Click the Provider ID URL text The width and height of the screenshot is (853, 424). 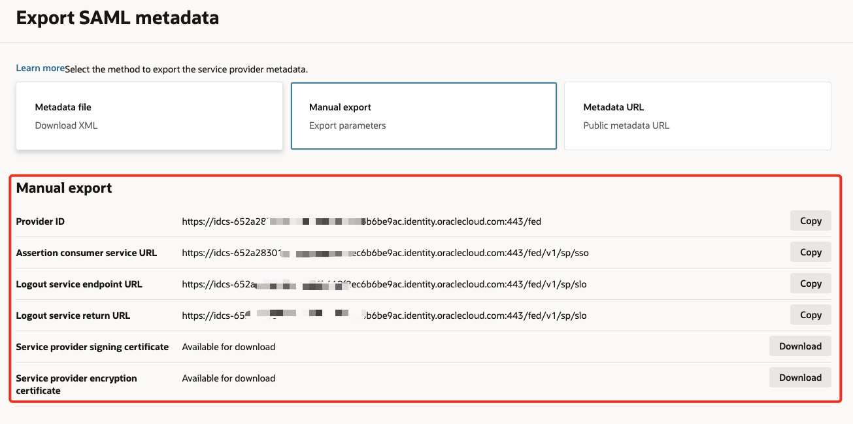[x=361, y=221]
